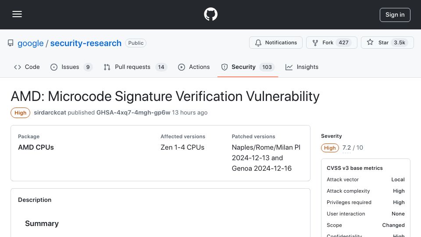The height and width of the screenshot is (237, 421).
Task: Switch to the Security tab
Action: (248, 67)
